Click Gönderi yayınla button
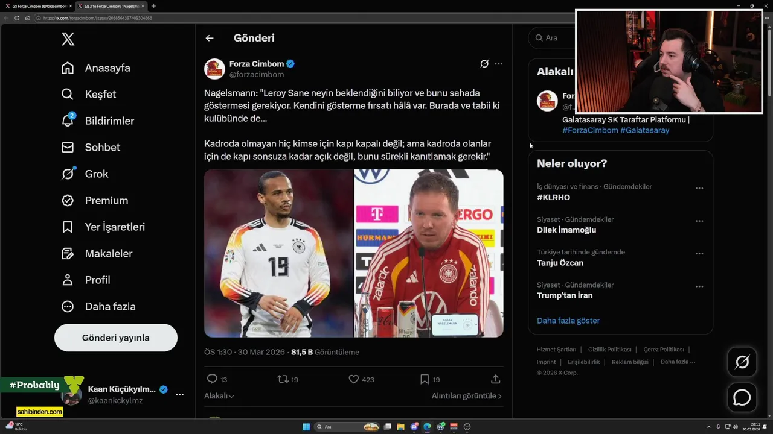This screenshot has width=773, height=434. [x=116, y=338]
